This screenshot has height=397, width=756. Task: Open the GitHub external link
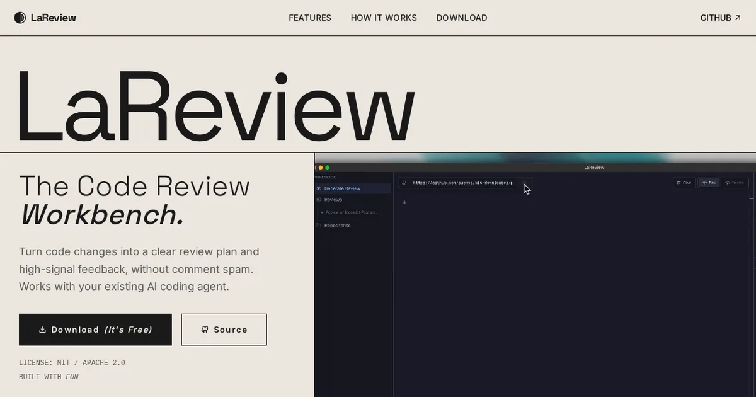721,18
